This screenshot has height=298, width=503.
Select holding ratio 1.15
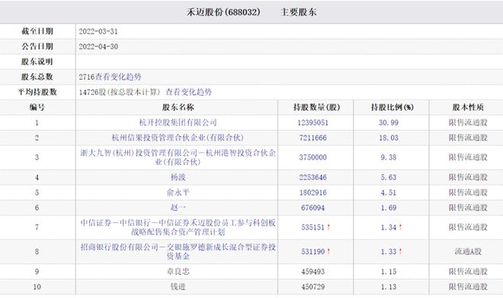tap(389, 271)
